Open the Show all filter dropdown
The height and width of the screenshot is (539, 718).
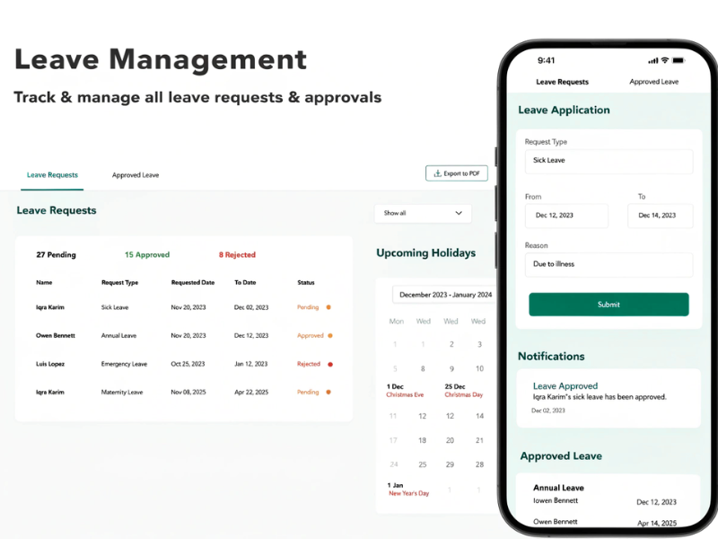pyautogui.click(x=422, y=214)
